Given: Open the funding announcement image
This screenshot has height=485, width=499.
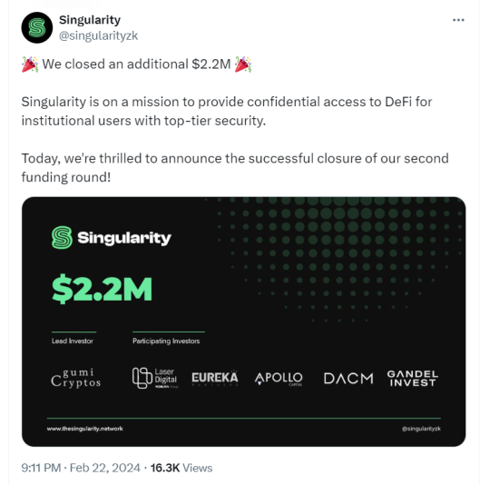Looking at the screenshot, I should click(x=244, y=322).
